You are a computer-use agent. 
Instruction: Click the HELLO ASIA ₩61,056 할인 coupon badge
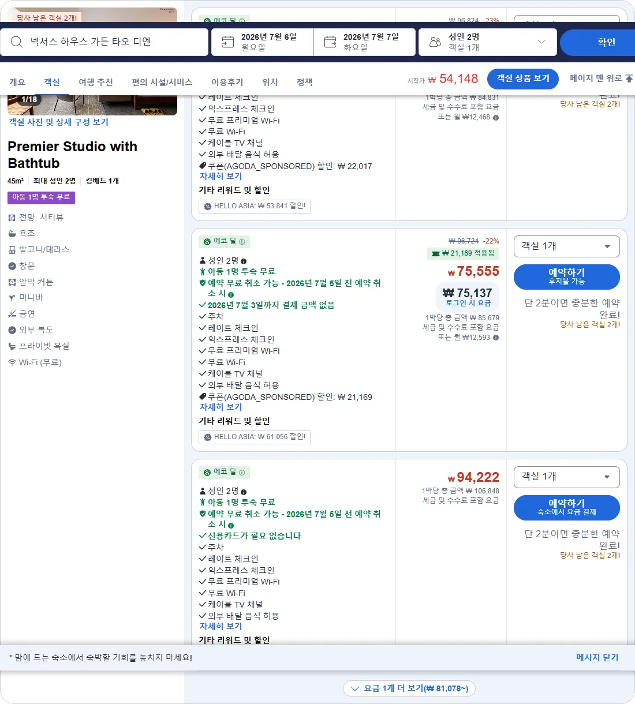[255, 437]
